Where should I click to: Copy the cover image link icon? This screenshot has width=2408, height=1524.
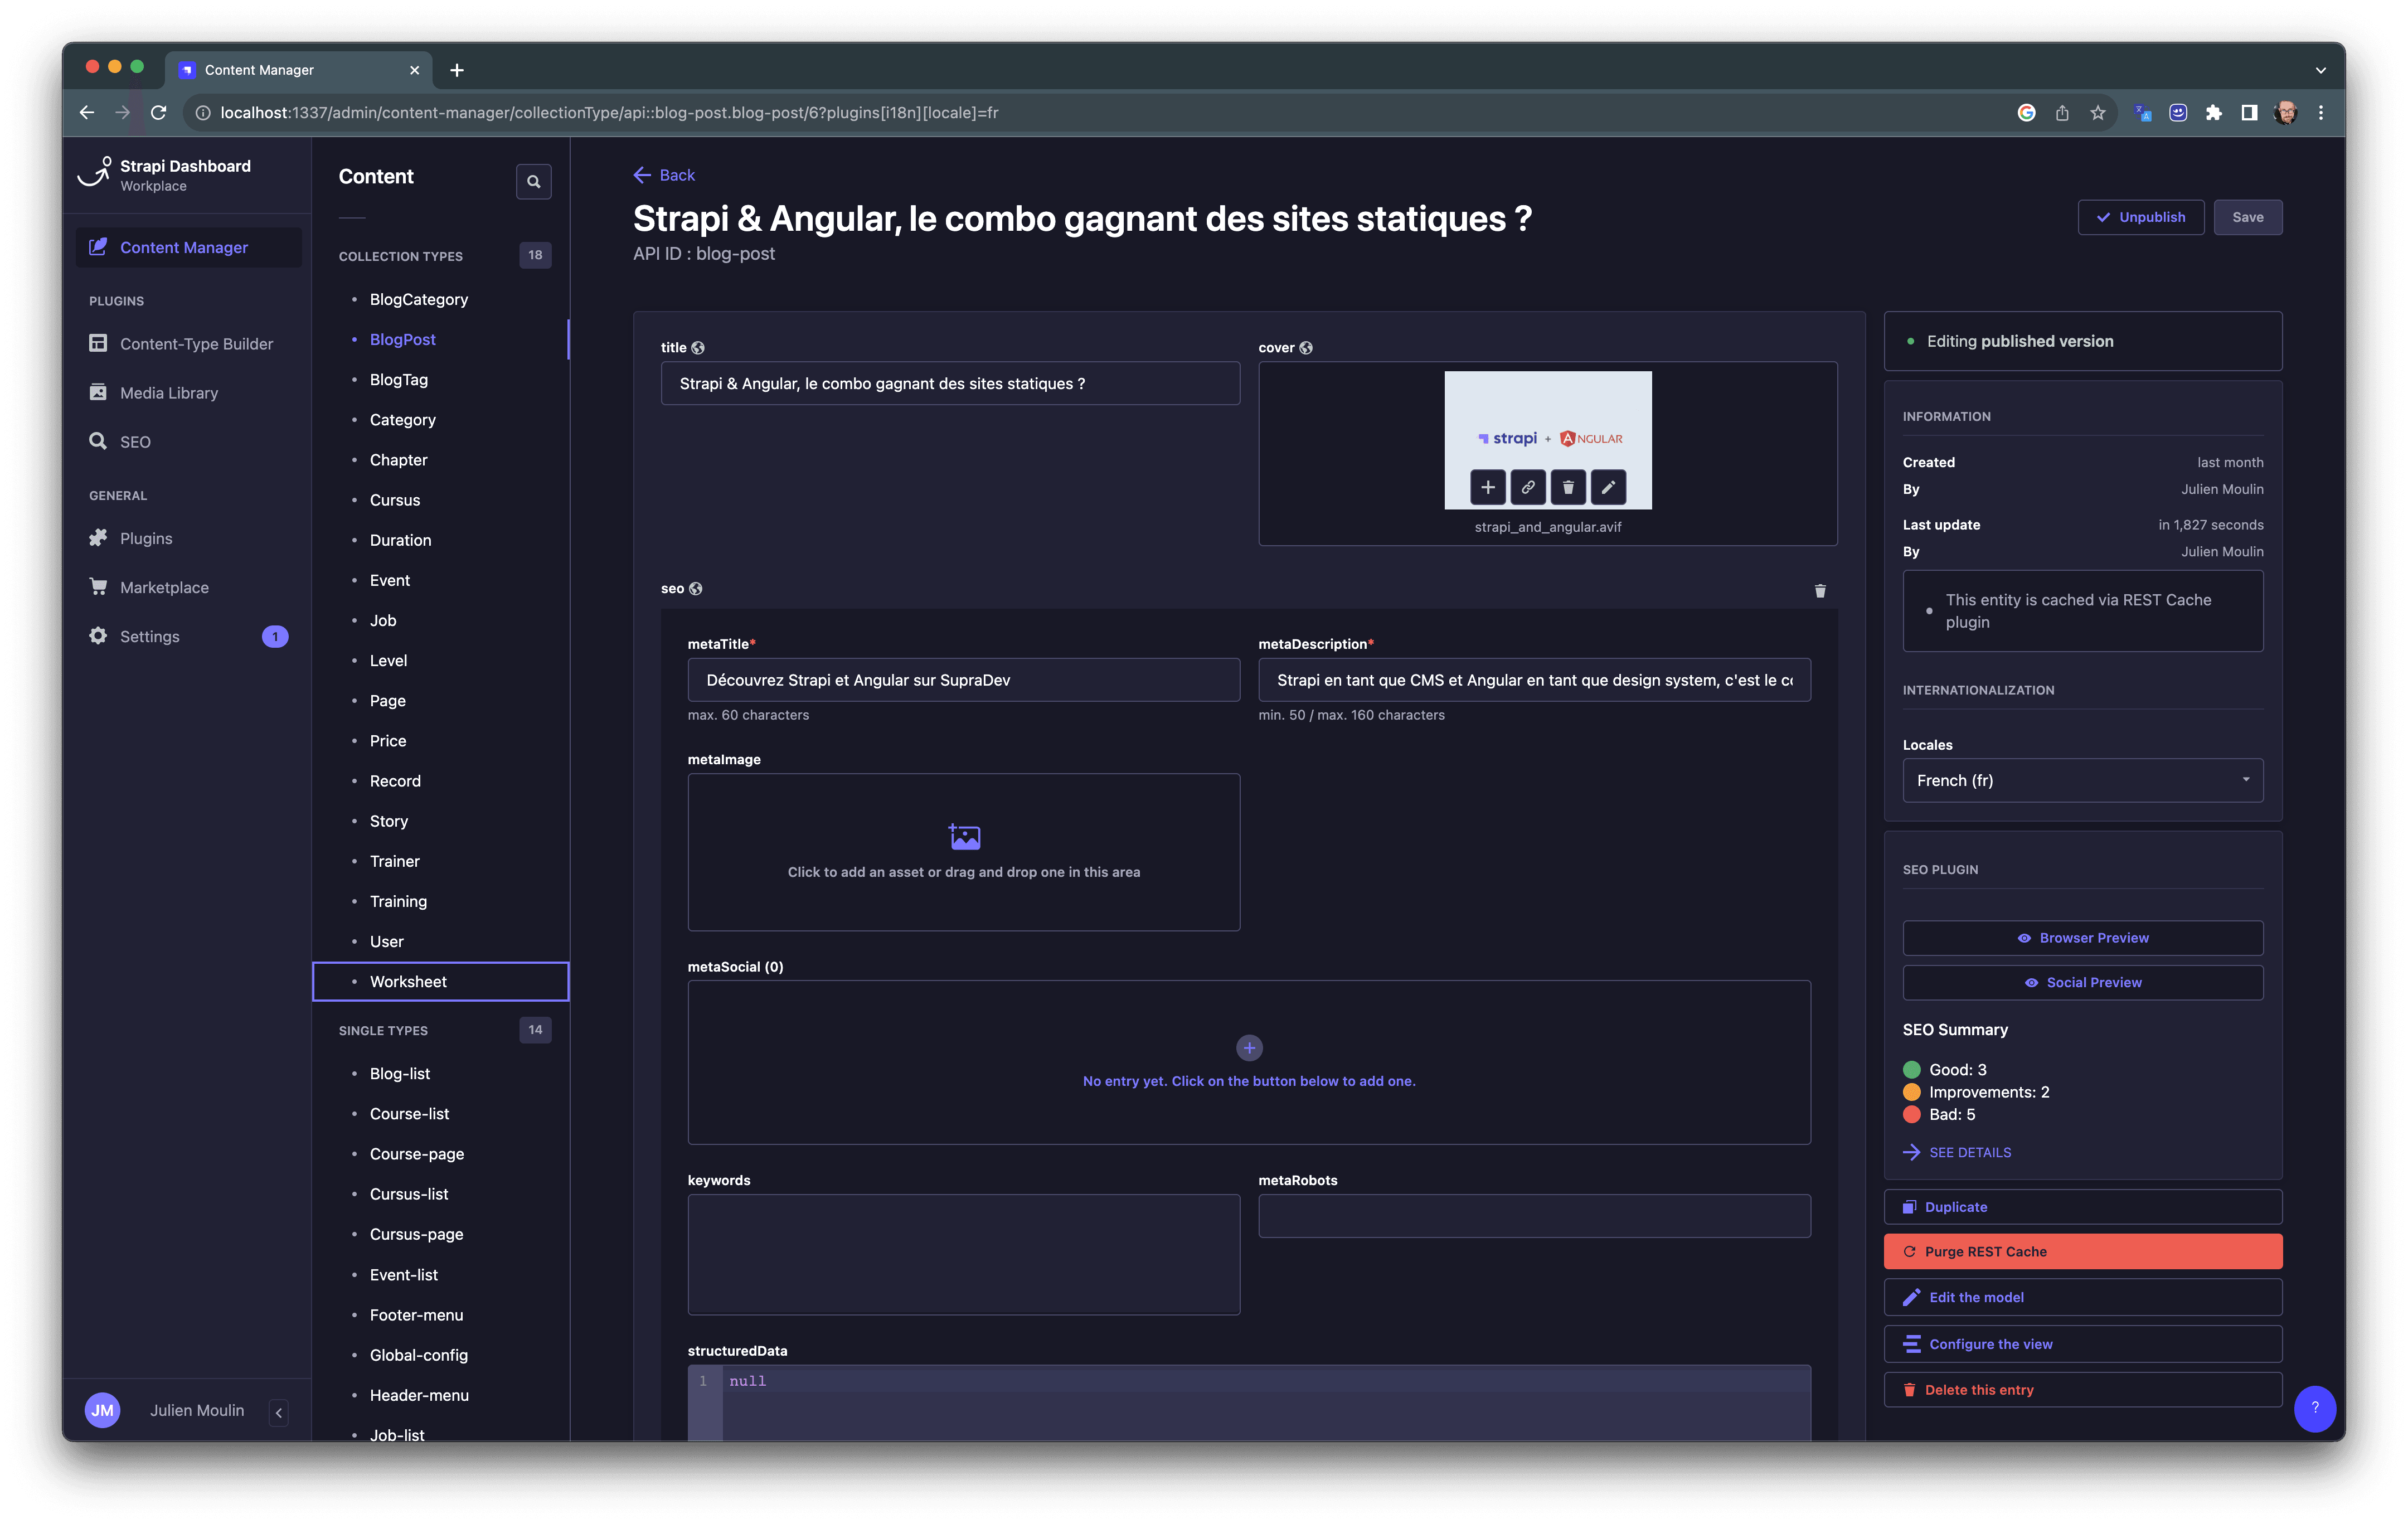(1527, 487)
